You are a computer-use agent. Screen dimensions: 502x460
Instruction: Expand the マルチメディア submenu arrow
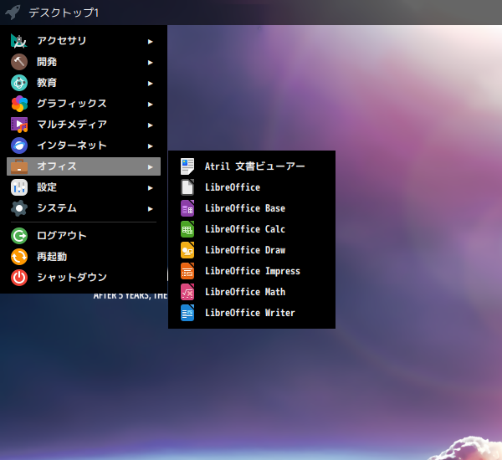150,125
